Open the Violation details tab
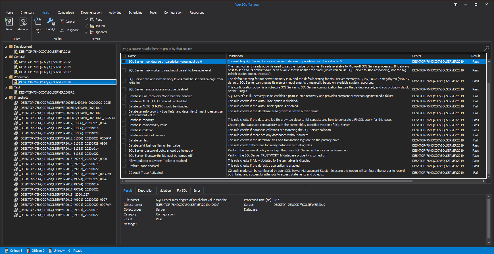Image resolution: width=494 pixels, height=254 pixels. pyautogui.click(x=165, y=190)
